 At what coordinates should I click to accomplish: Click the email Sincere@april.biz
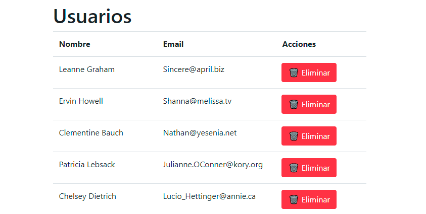click(194, 69)
